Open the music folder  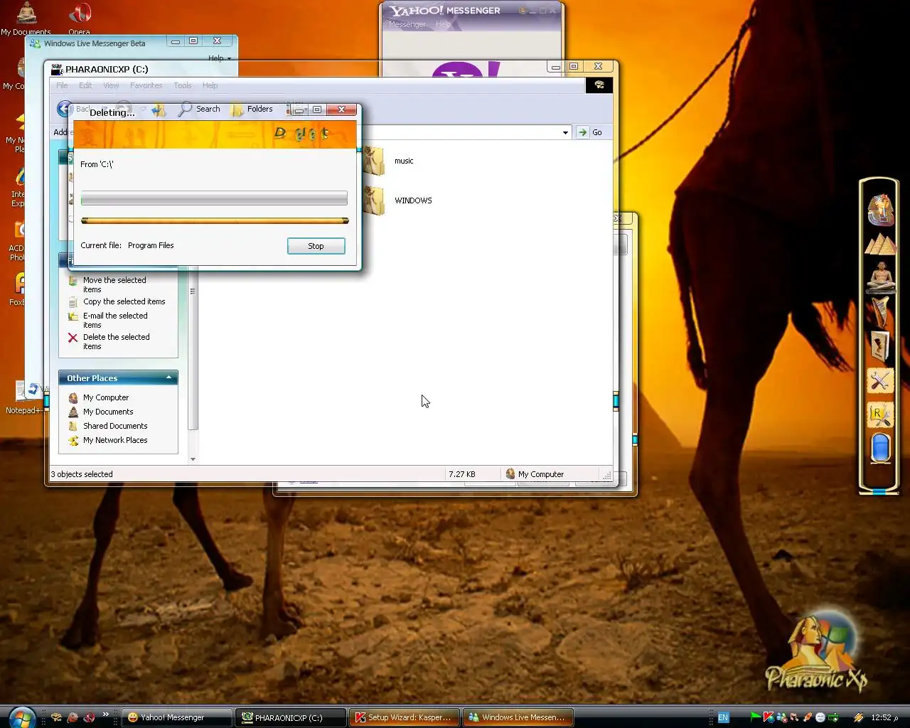click(388, 161)
